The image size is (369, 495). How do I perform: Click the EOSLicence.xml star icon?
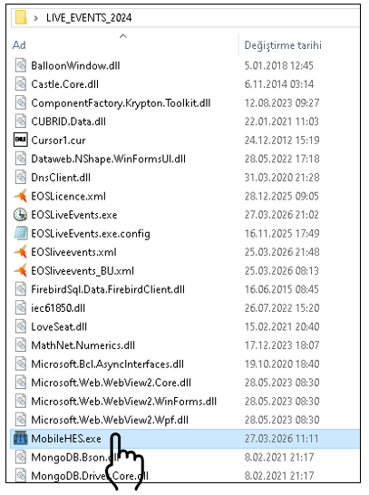pyautogui.click(x=21, y=196)
